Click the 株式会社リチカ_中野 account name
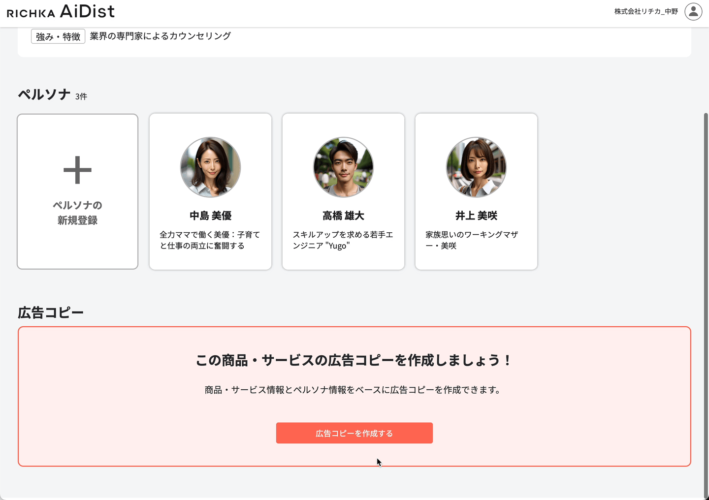Image resolution: width=709 pixels, height=500 pixels. point(646,11)
